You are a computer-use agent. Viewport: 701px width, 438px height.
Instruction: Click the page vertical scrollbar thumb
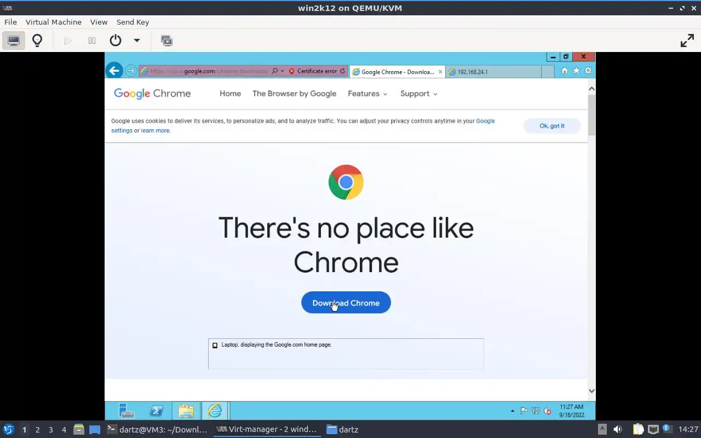tap(591, 115)
